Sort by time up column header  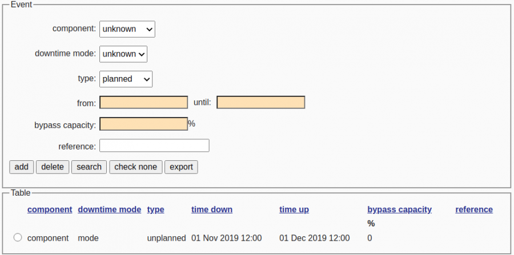click(x=294, y=209)
